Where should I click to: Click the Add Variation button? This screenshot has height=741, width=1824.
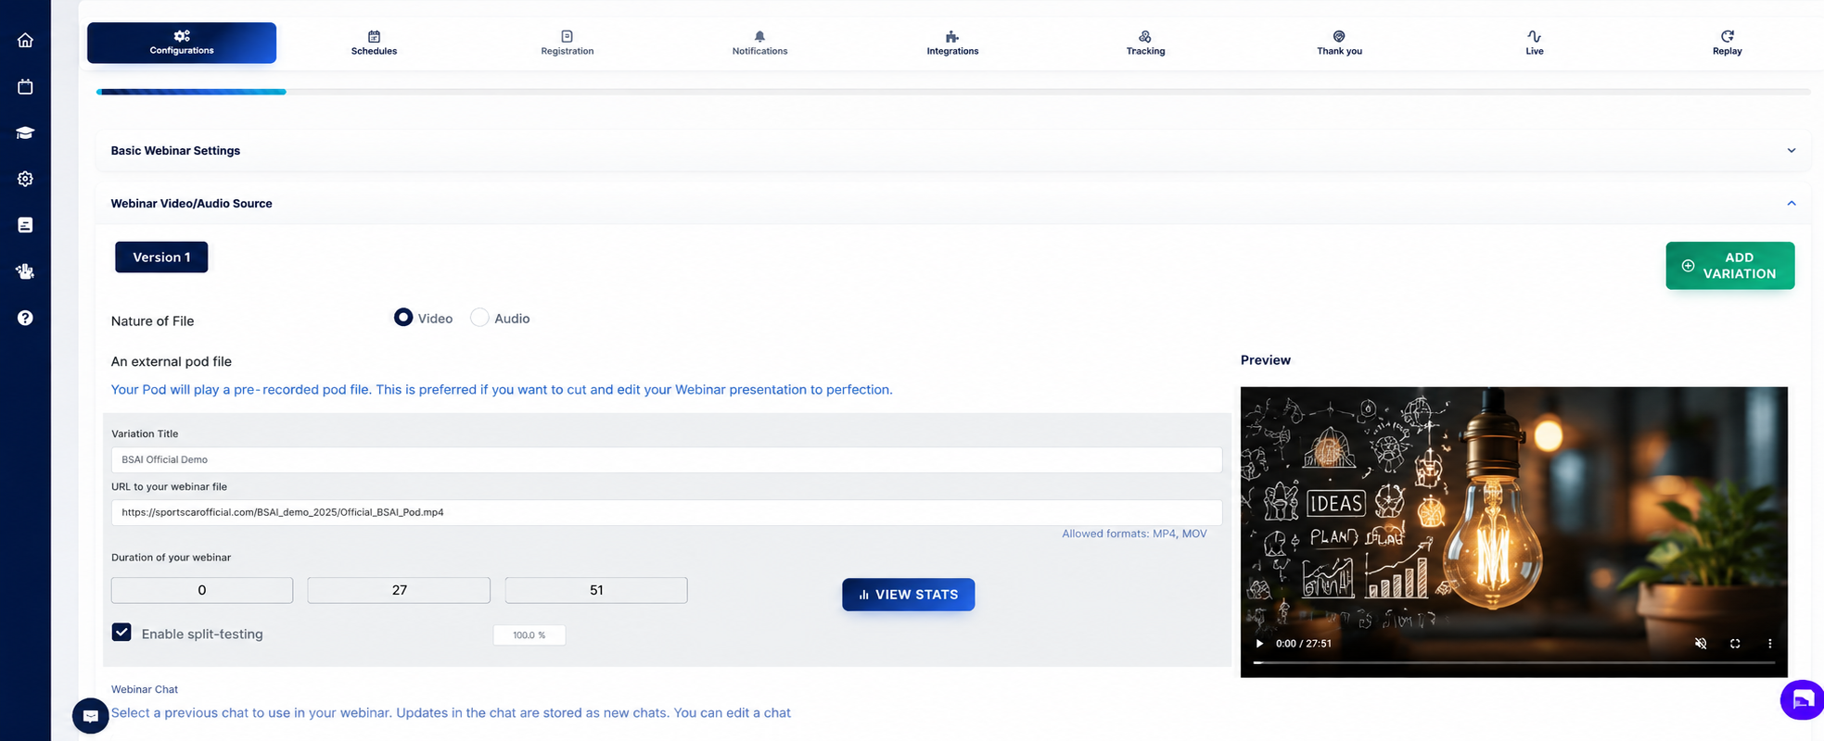[1729, 265]
